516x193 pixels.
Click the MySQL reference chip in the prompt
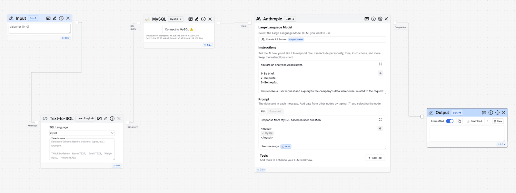tap(267, 133)
